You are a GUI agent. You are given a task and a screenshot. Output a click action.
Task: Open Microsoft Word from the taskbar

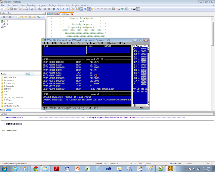point(67,169)
